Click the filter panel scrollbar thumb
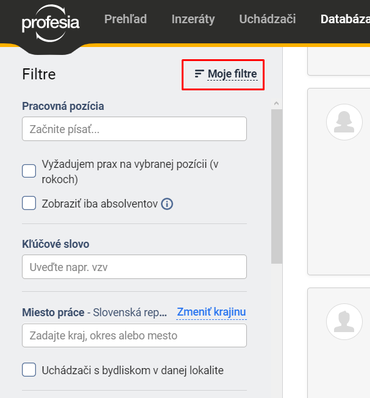 [277, 187]
